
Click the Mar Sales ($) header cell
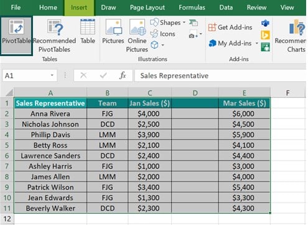(x=245, y=103)
